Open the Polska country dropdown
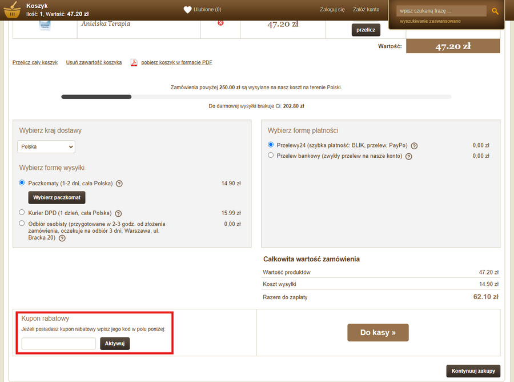Screen dimensions: 514x382 coord(46,147)
